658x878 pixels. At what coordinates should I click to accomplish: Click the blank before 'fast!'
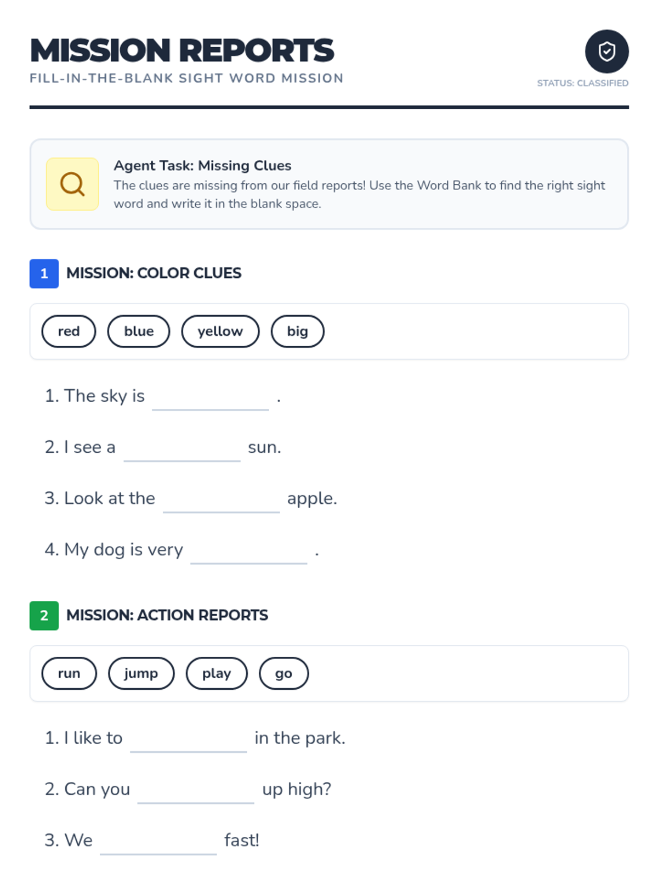point(158,842)
